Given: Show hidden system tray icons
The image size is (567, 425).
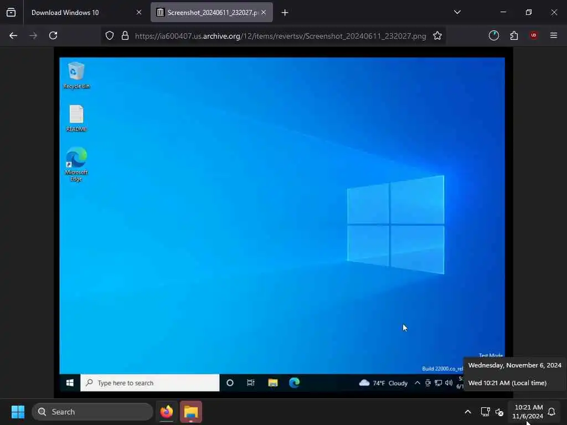Looking at the screenshot, I should [x=467, y=412].
